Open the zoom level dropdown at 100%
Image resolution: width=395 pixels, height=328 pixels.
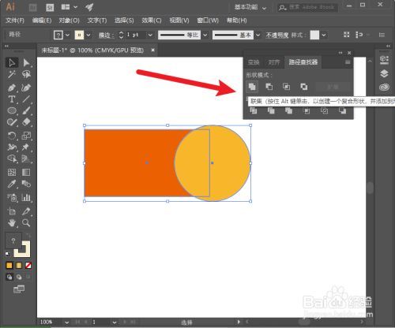point(66,322)
